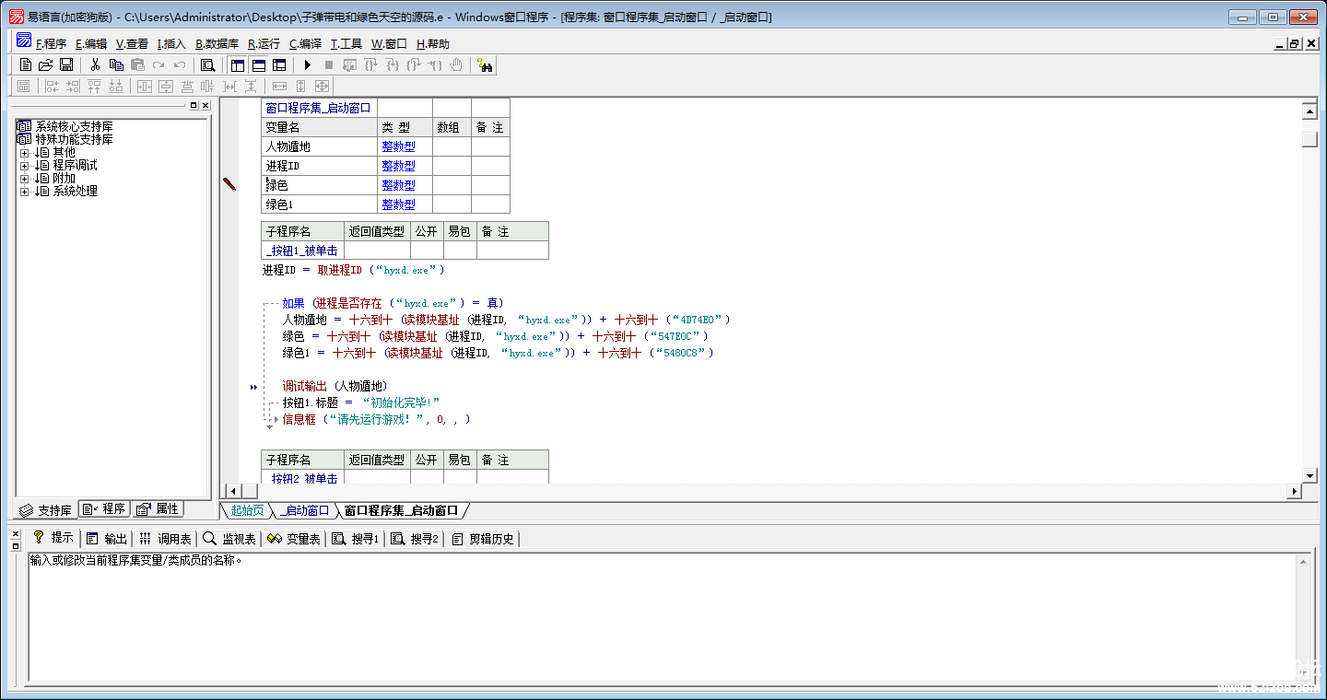Switch to the 支持库 panel tab

46,509
